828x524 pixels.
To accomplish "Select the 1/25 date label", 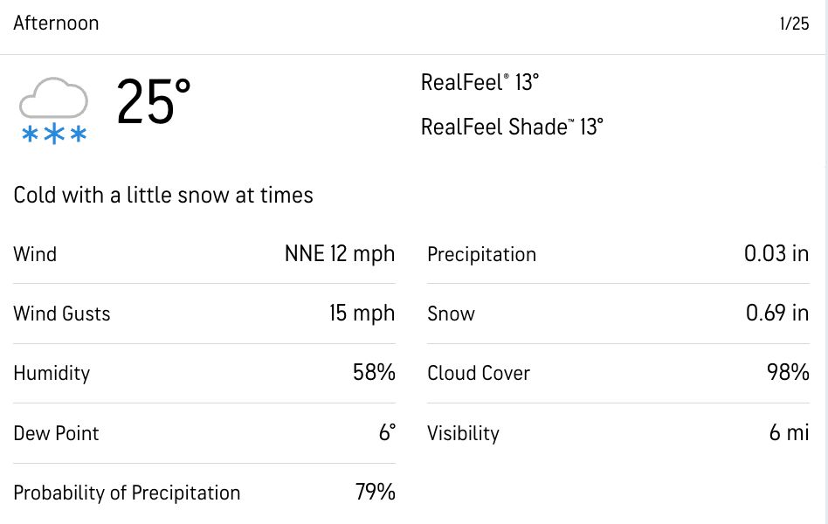I will coord(794,24).
